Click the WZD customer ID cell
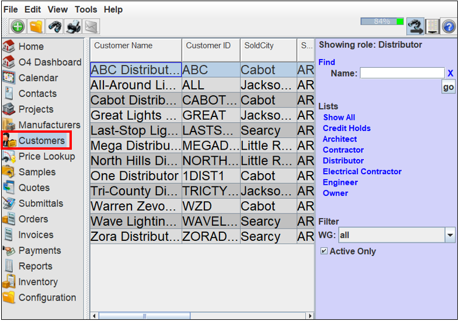459x321 pixels. (211, 206)
